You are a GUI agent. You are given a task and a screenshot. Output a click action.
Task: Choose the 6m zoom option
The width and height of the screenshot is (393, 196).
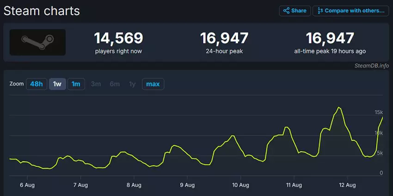coord(115,84)
